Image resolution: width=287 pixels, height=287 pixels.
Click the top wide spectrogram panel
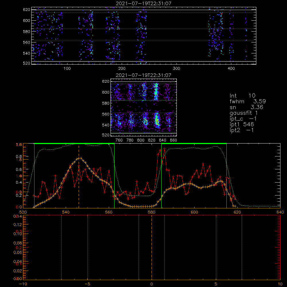(x=144, y=36)
